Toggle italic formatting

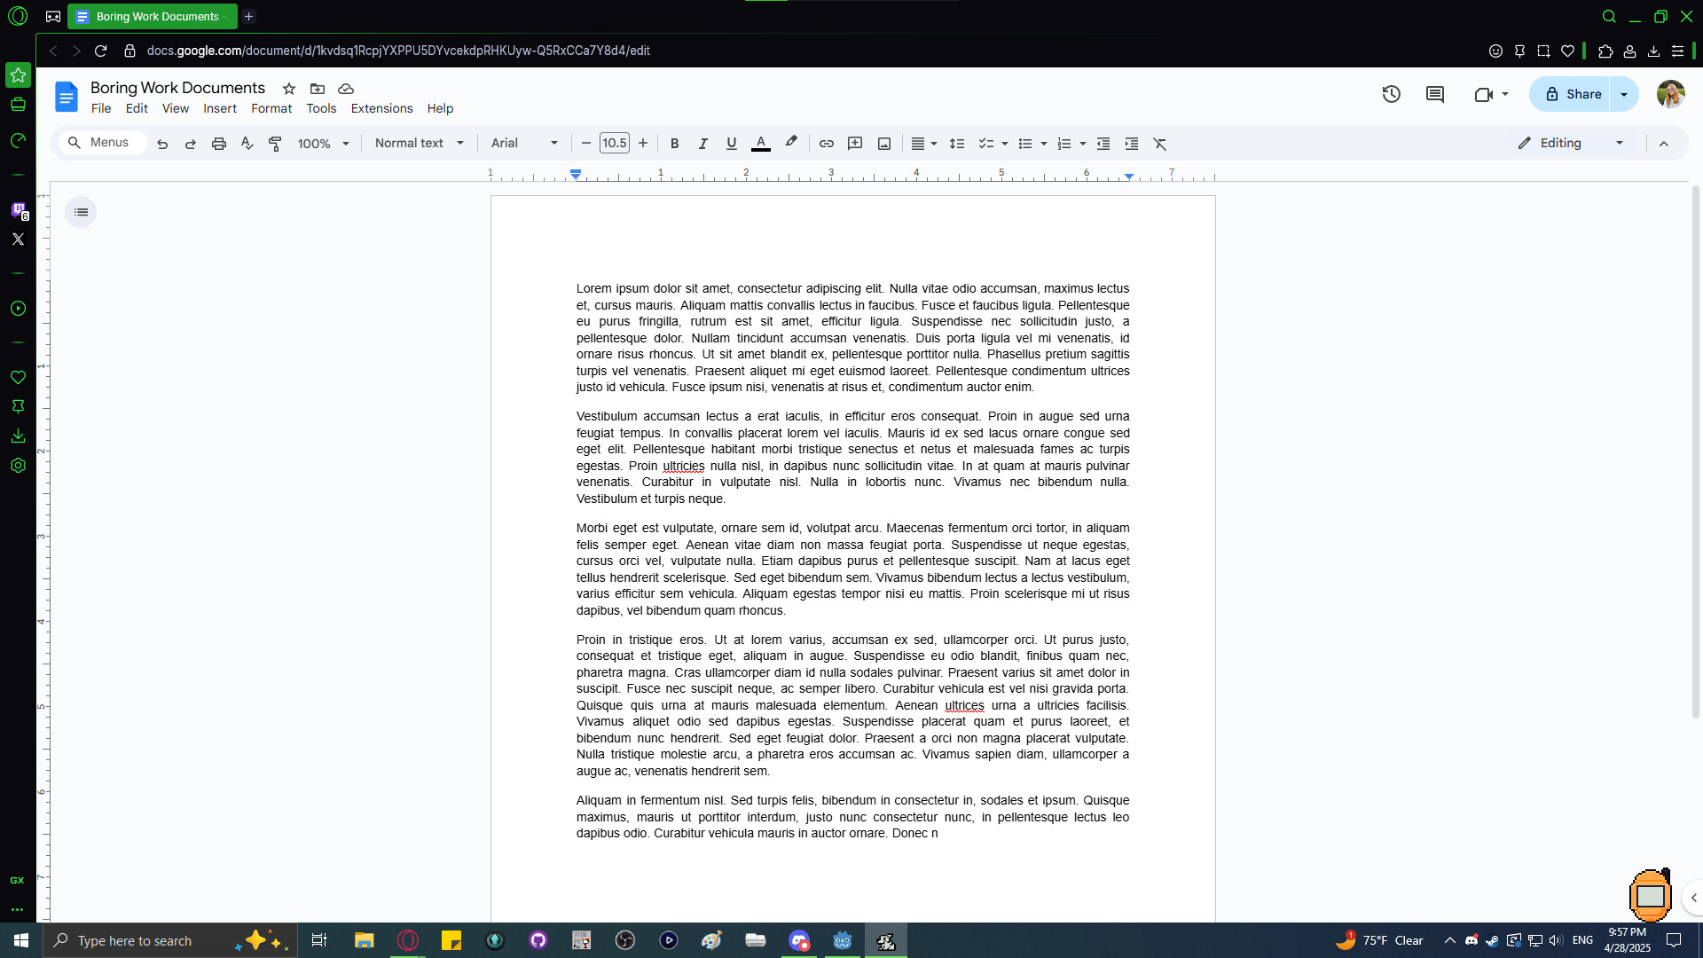click(x=702, y=144)
